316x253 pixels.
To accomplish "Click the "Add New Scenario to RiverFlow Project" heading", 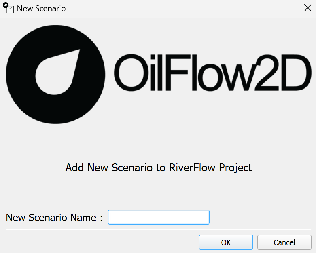I will click(x=158, y=168).
